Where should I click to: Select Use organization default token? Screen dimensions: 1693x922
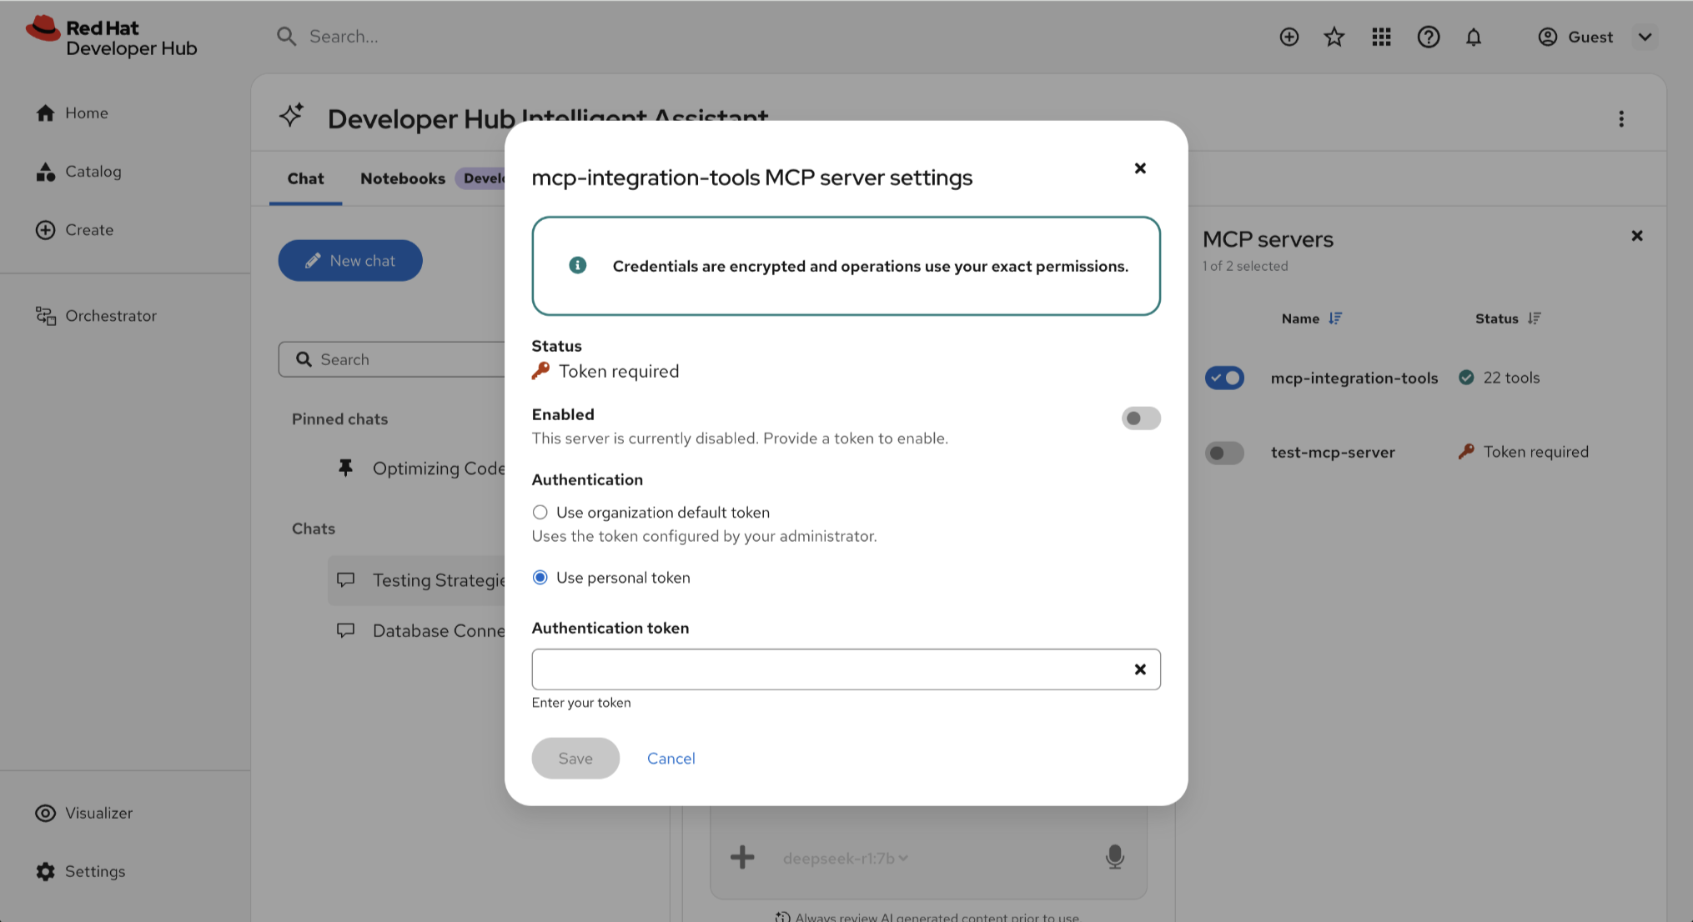(540, 512)
